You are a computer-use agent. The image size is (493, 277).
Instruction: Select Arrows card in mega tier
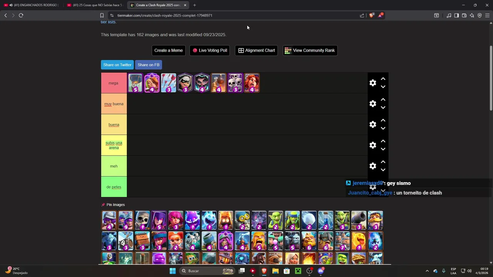click(x=168, y=83)
